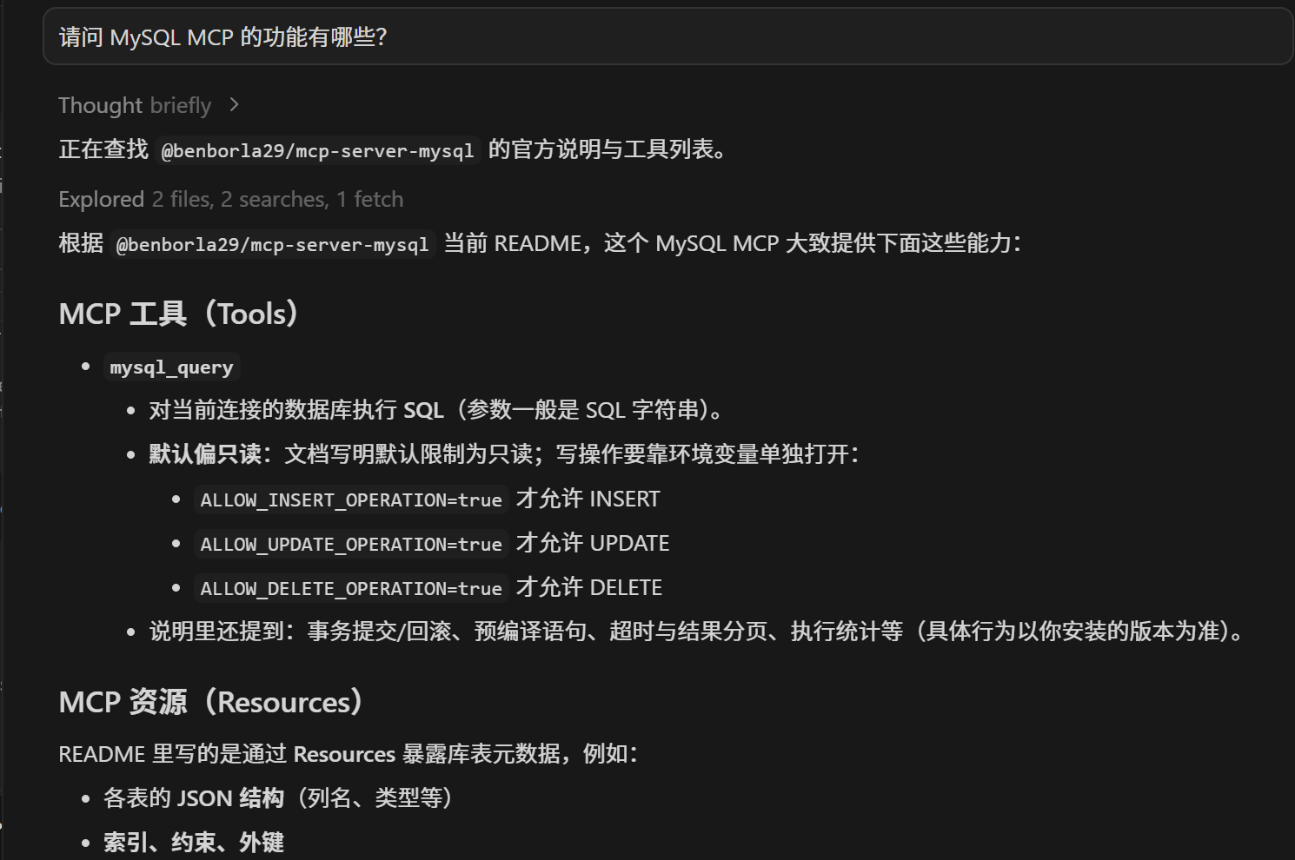Image resolution: width=1295 pixels, height=860 pixels.
Task: Click the "才允许 INSERT" text
Action: [x=588, y=499]
